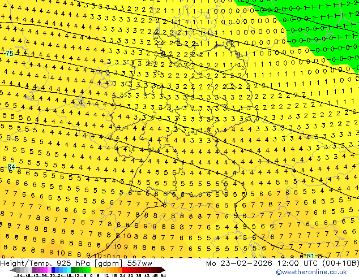Viewport: 359px width, 277px height.
Task: Click the (00+108) forecast offset text
Action: [x=340, y=263]
